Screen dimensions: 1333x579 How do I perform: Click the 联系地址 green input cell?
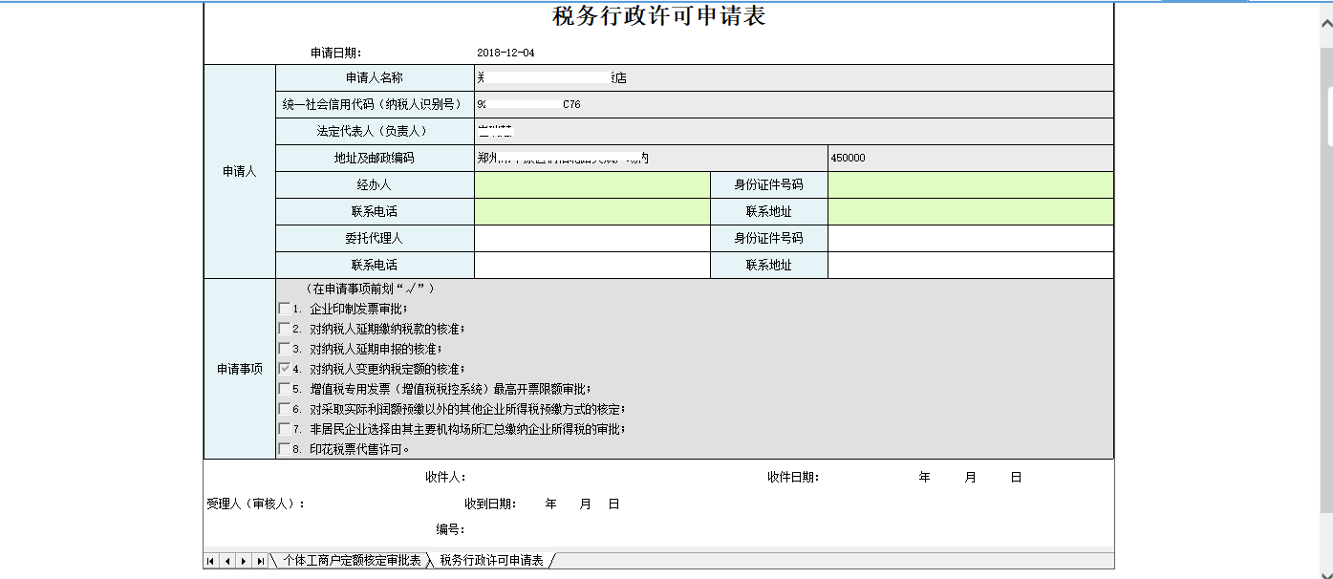pos(970,211)
